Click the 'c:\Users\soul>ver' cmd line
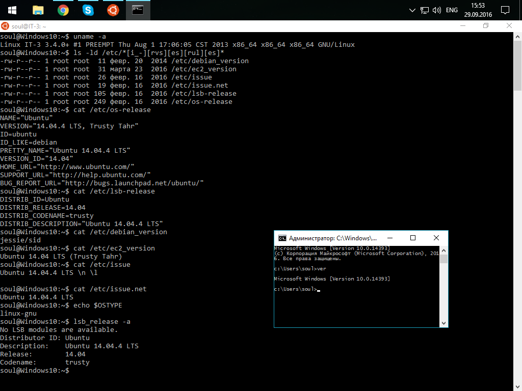The width and height of the screenshot is (522, 391). pyautogui.click(x=300, y=269)
